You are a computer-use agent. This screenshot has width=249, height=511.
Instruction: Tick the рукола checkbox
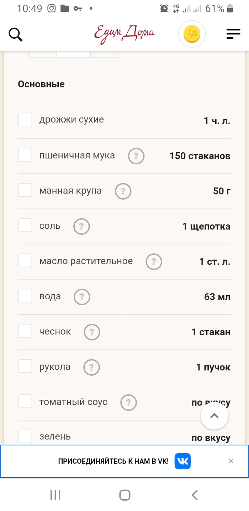(25, 366)
